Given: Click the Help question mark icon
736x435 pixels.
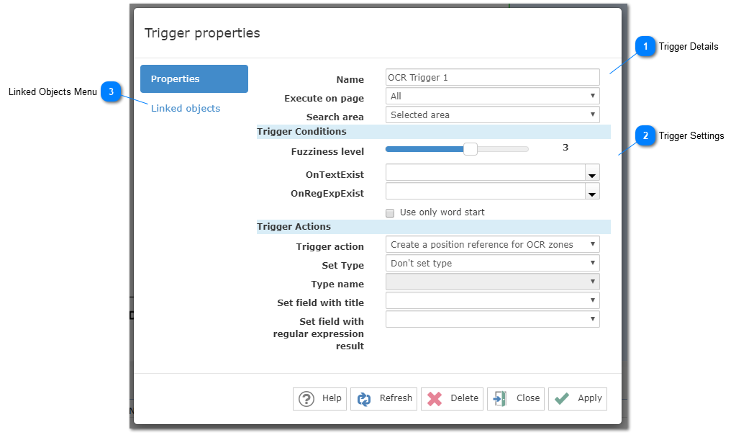Looking at the screenshot, I should click(x=306, y=399).
